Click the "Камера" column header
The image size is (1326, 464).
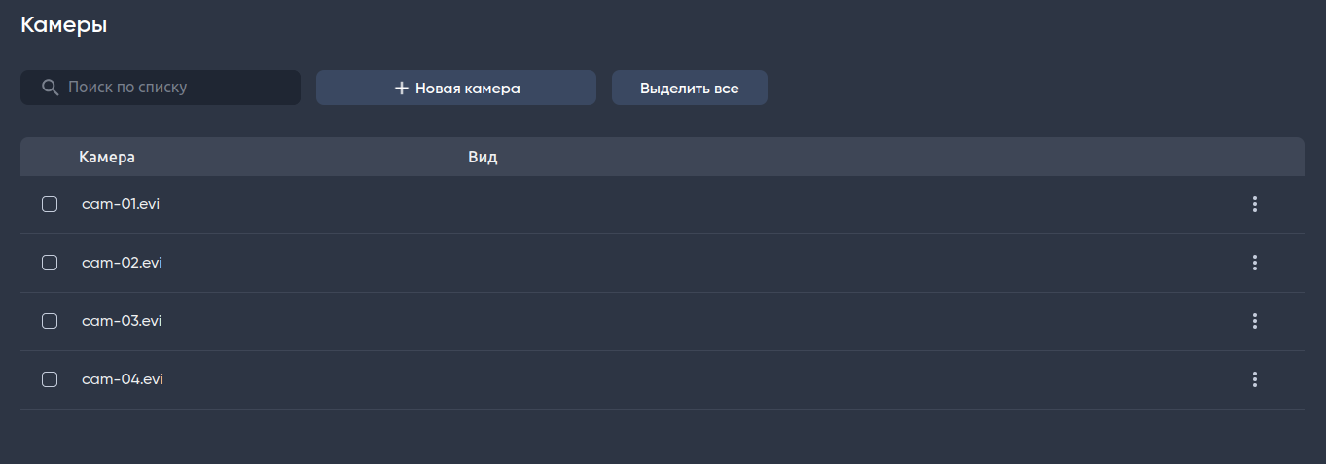click(x=107, y=157)
